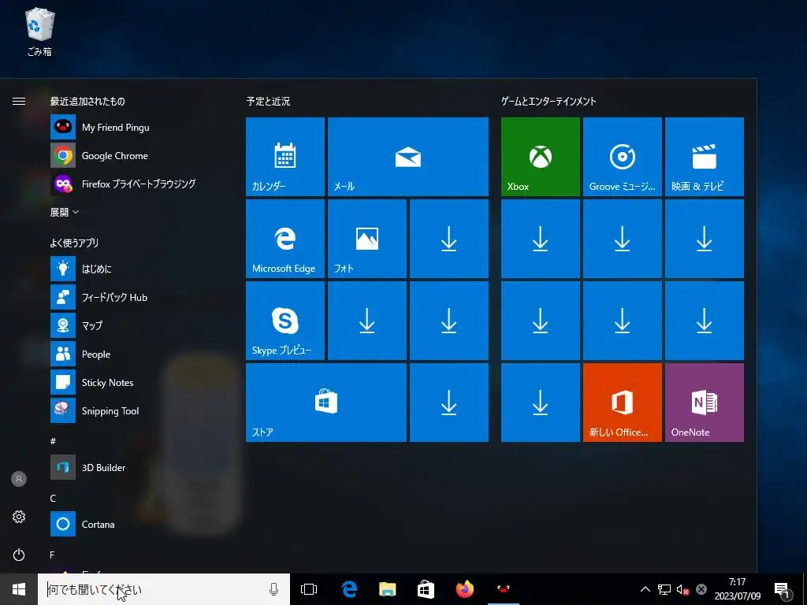
Task: Show hidden system tray icons chevron
Action: point(645,589)
